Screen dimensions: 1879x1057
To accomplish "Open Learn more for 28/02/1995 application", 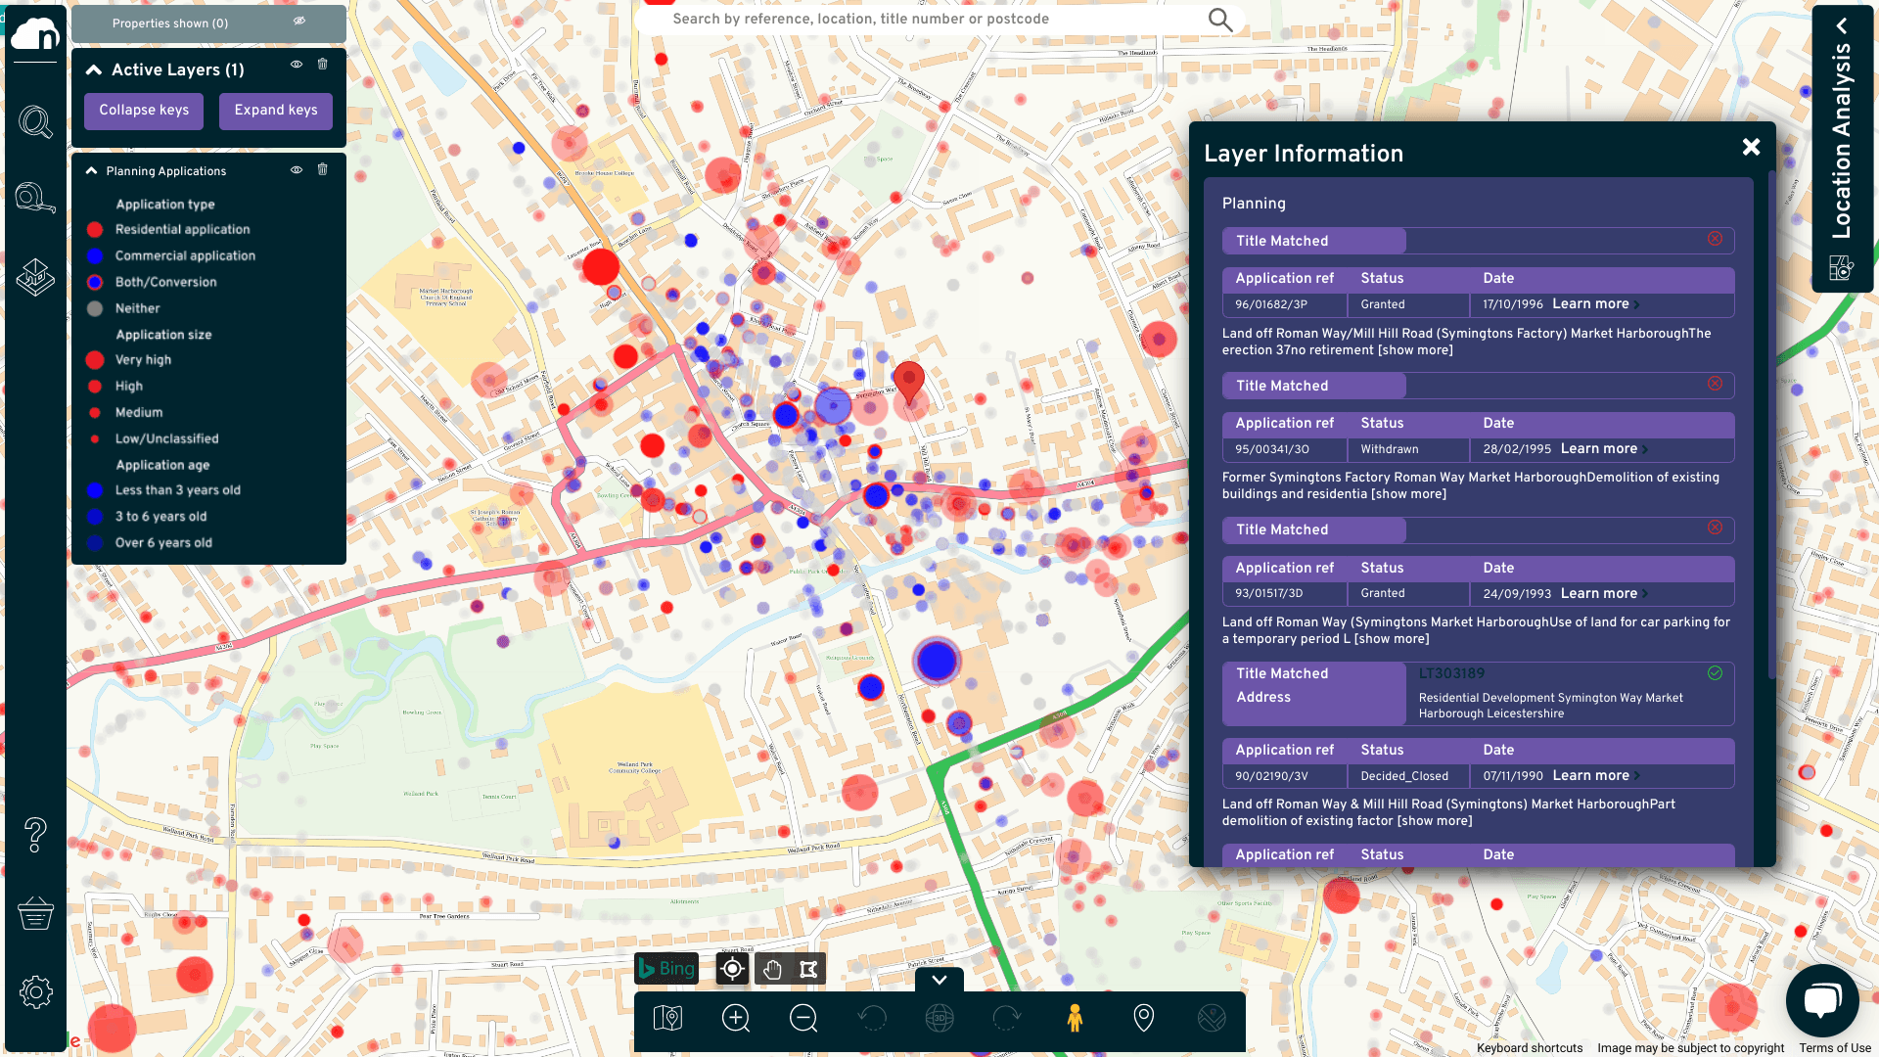I will (x=1604, y=449).
